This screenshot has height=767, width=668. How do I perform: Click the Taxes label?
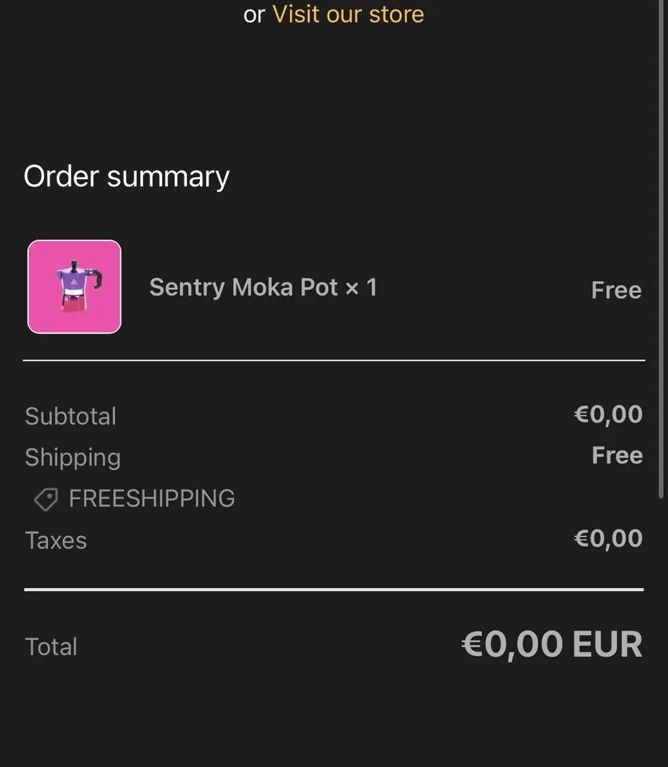click(x=56, y=540)
